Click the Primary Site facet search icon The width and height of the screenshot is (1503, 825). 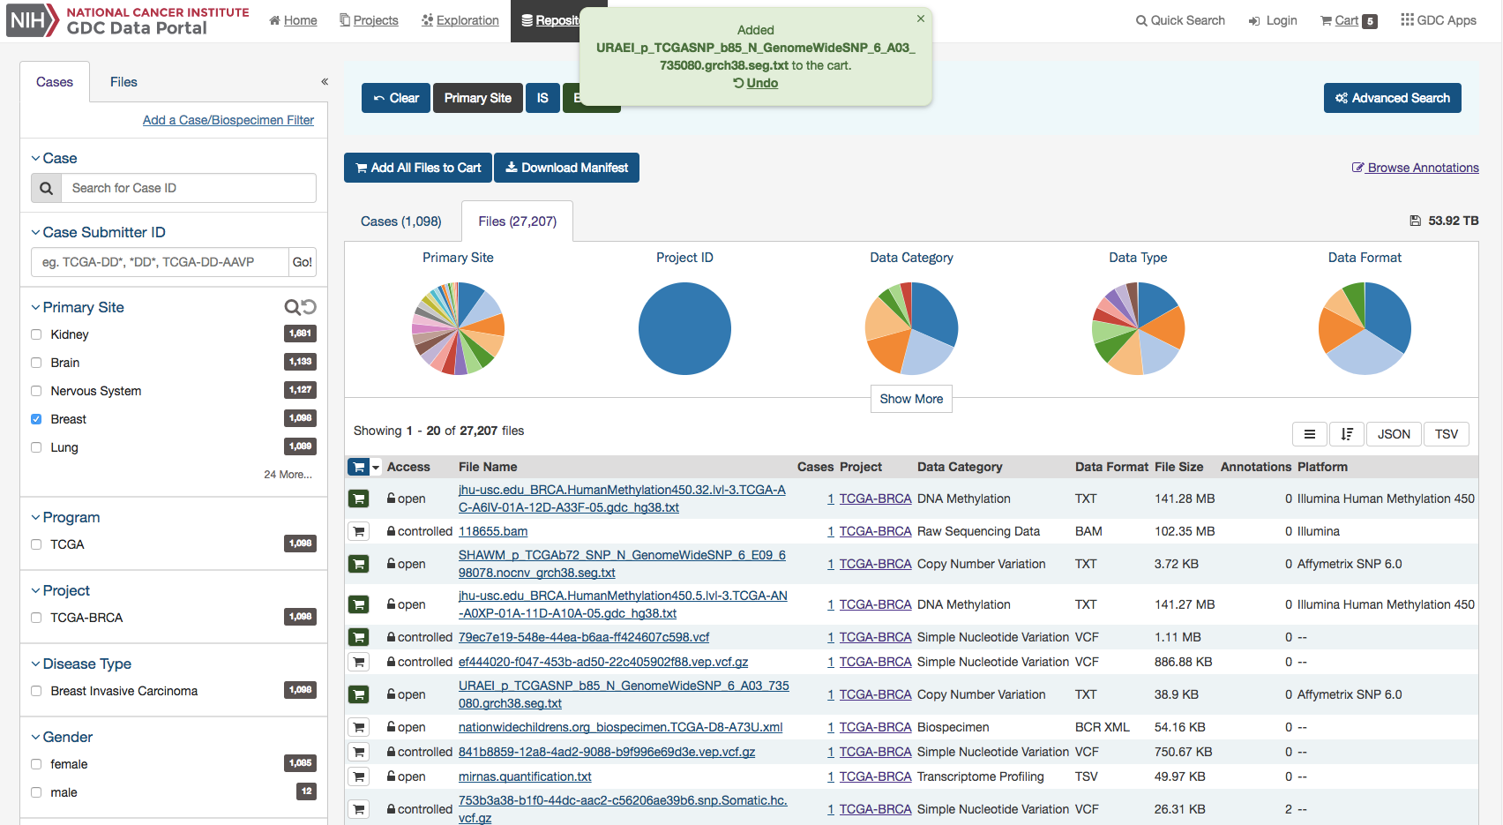(292, 307)
